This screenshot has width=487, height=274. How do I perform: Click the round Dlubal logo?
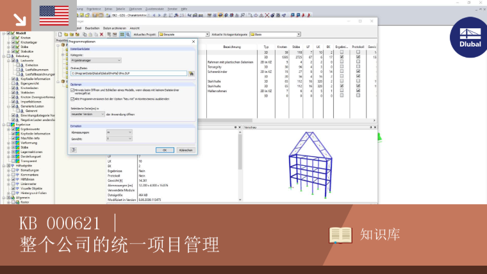pyautogui.click(x=470, y=38)
